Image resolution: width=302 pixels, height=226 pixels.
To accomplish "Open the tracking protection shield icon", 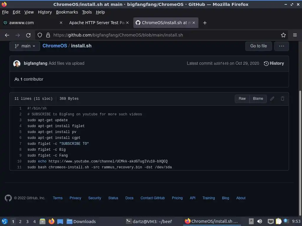I will coord(40,35).
